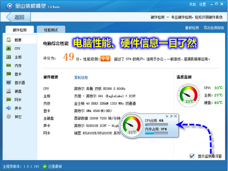Image resolution: width=228 pixels, height=171 pixels.
Task: Click the CPU占用 usage progress bar
Action: 156,125
